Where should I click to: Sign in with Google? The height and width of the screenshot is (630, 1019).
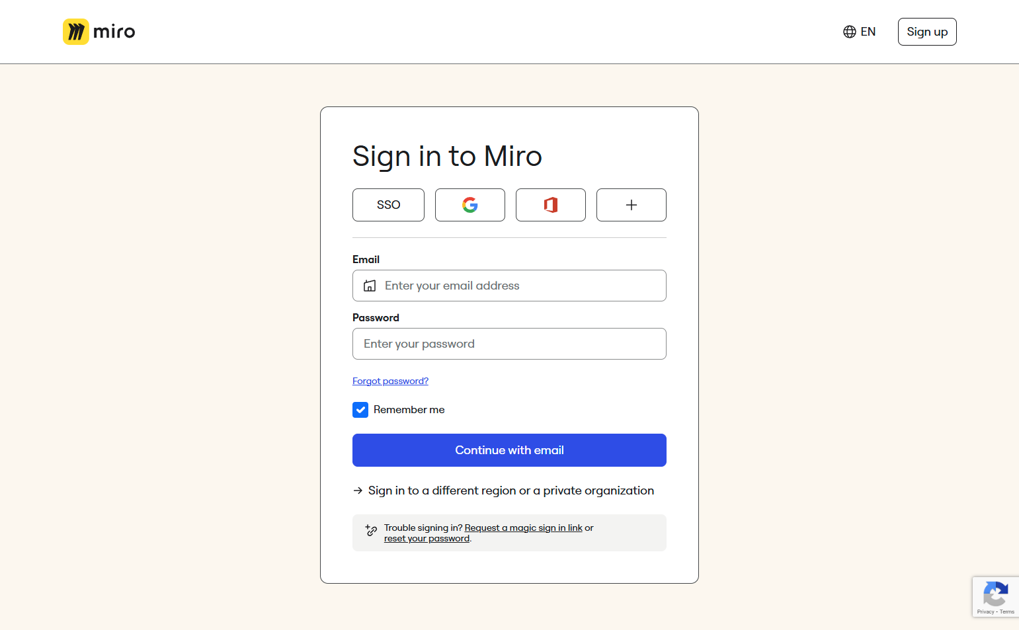[469, 205]
